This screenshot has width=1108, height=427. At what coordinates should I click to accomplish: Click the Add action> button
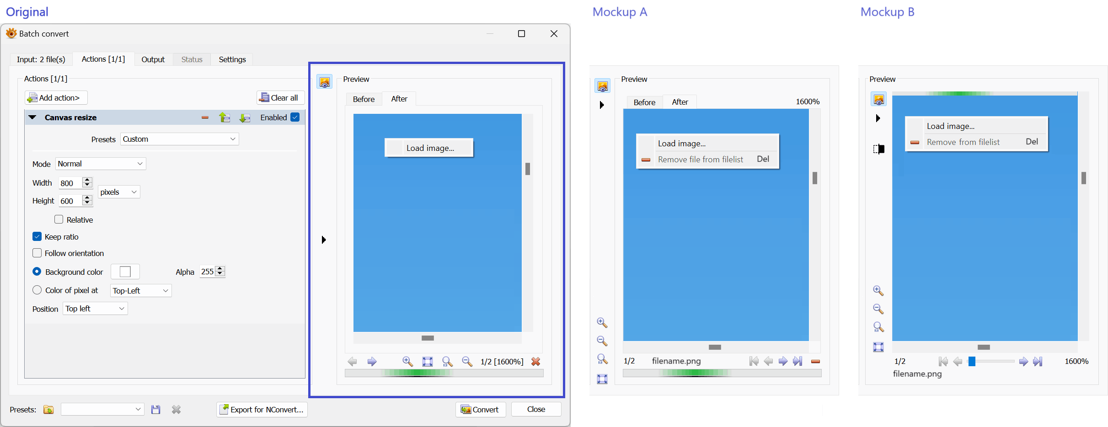pyautogui.click(x=56, y=98)
